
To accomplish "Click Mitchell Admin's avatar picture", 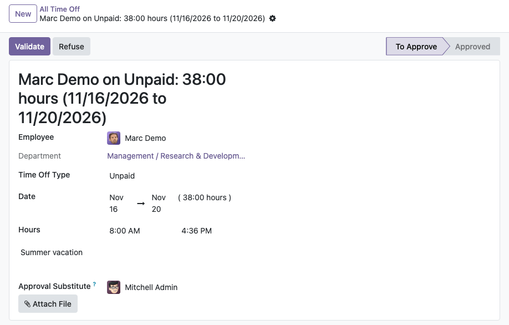I will tap(114, 287).
